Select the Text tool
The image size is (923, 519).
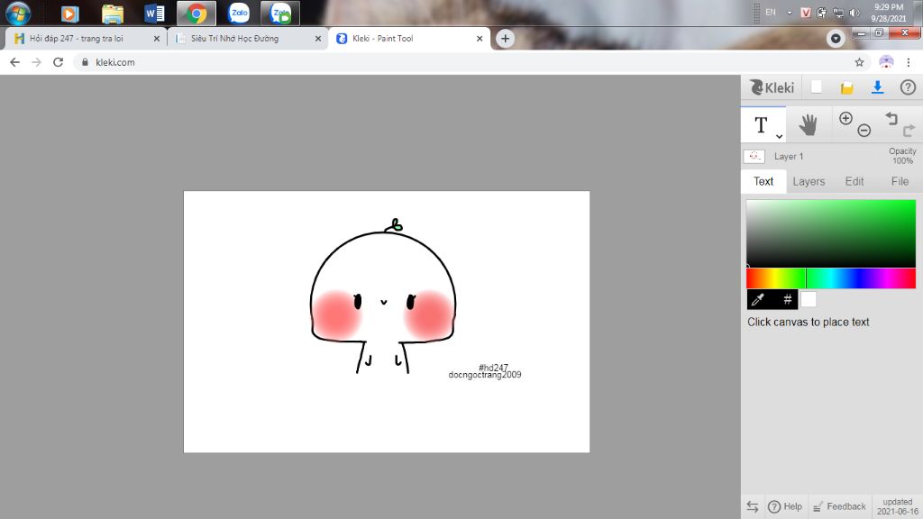coord(761,124)
